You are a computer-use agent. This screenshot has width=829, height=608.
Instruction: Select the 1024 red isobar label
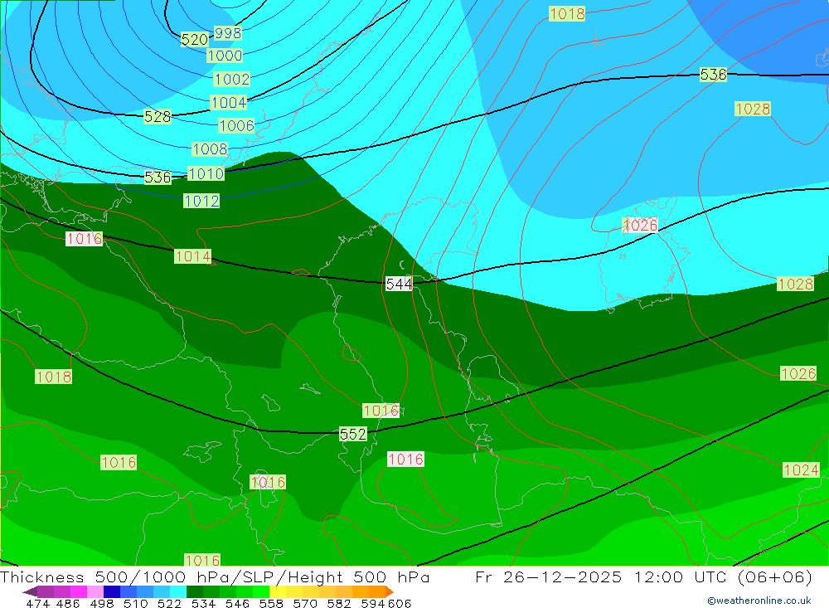click(801, 470)
